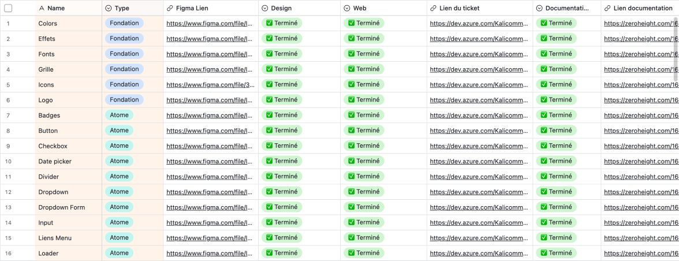The height and width of the screenshot is (261, 679).
Task: Click link icon beside Lien documentation header
Action: [607, 8]
